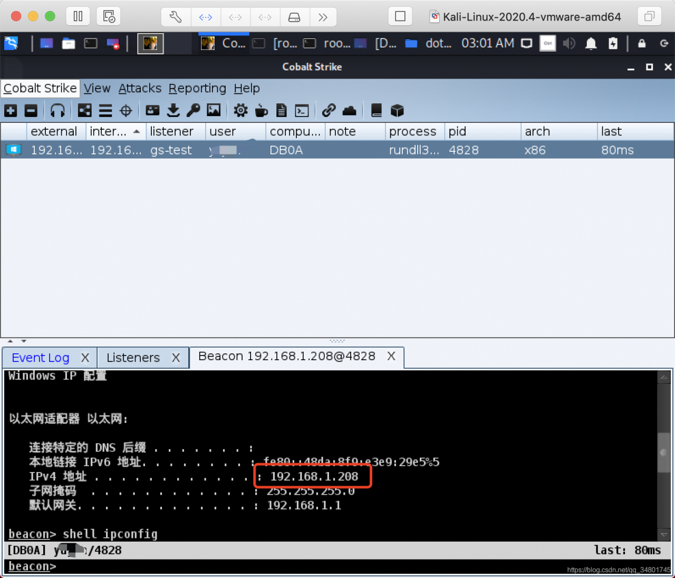Click the beacon command input field
Screen dimensions: 675x578
(337, 566)
